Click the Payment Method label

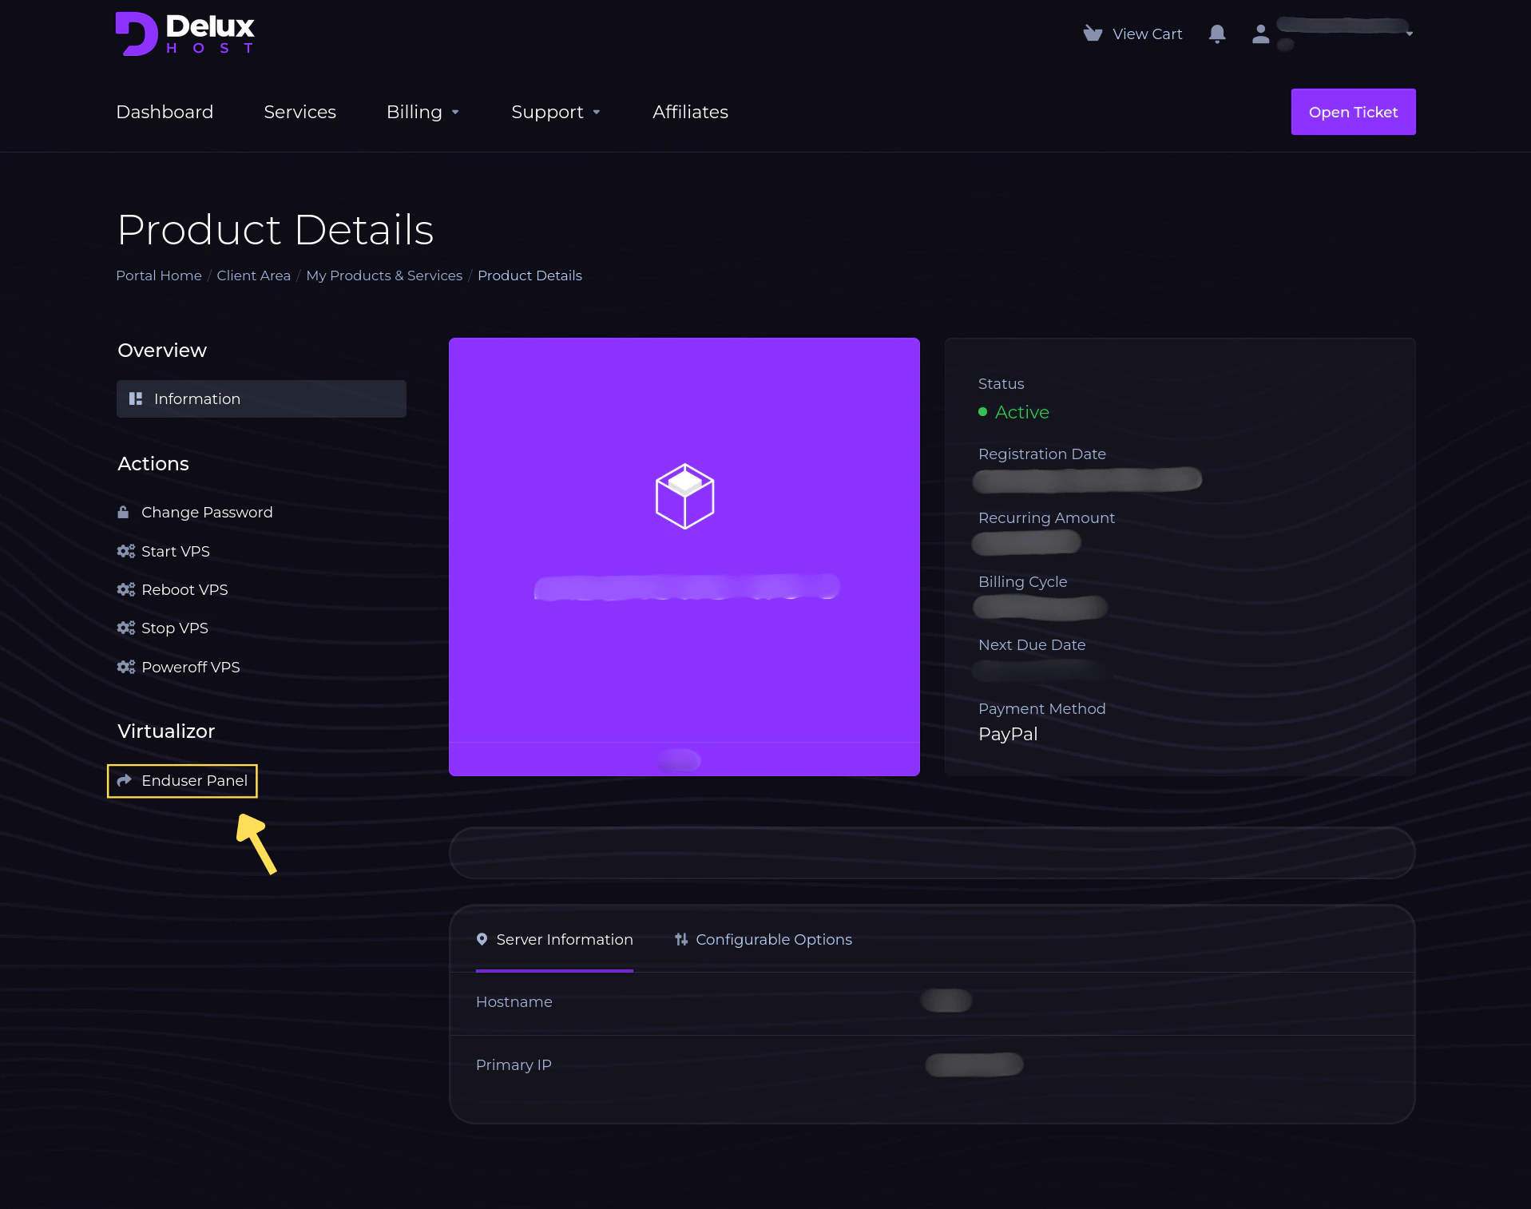coord(1041,708)
